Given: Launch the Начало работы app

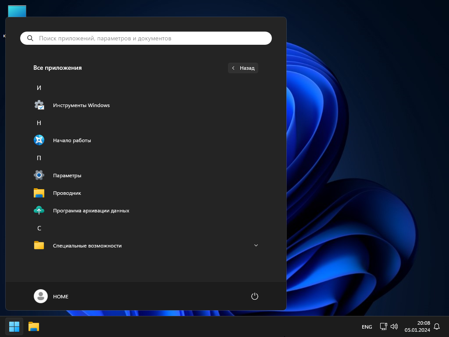Looking at the screenshot, I should 72,140.
